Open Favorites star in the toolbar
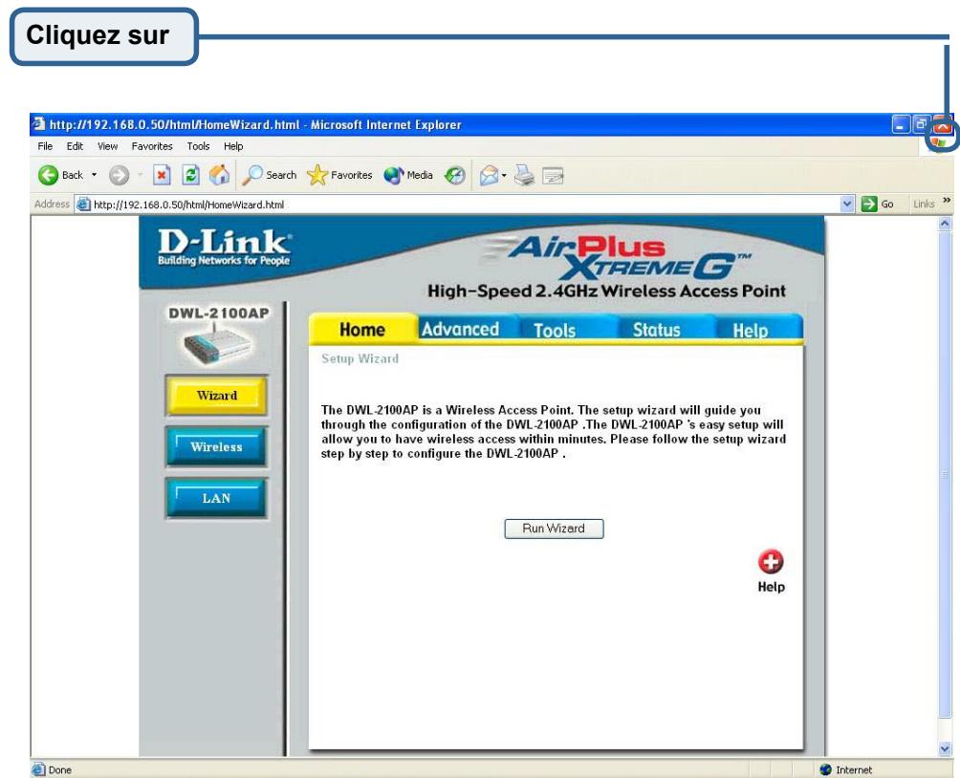The height and width of the screenshot is (778, 960). point(339,175)
